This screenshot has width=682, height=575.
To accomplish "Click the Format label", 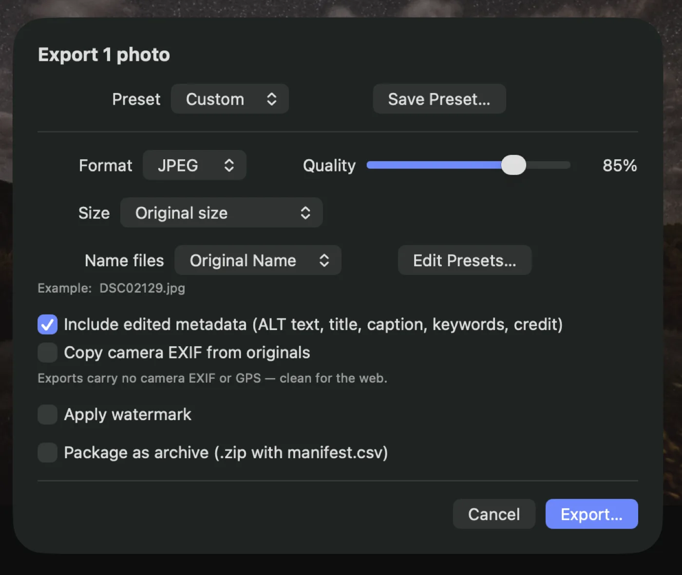I will 105,166.
